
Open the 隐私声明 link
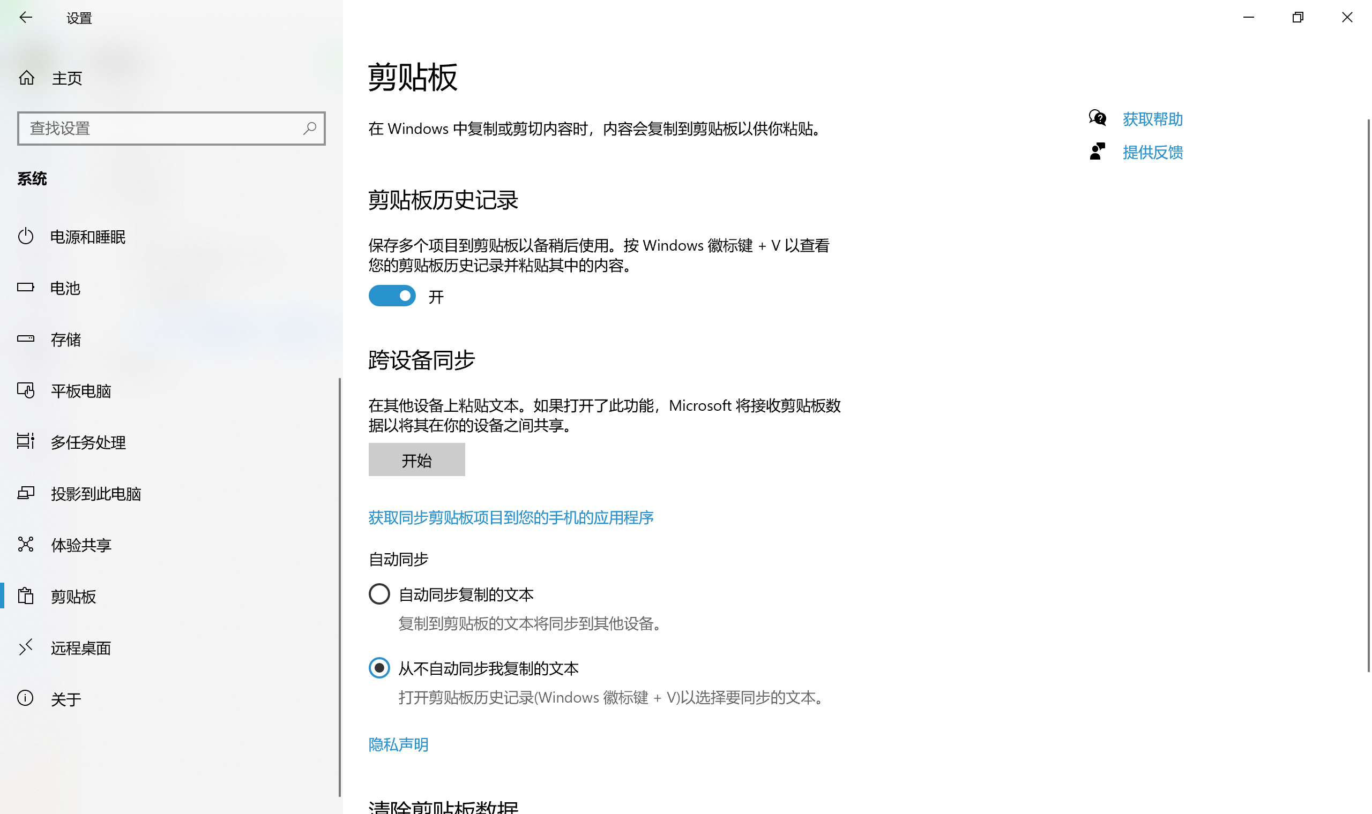click(398, 745)
